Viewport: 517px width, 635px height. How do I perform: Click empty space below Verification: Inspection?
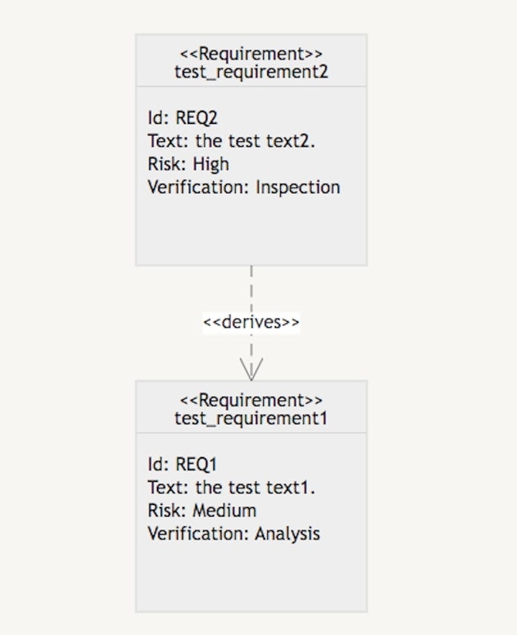tap(251, 232)
